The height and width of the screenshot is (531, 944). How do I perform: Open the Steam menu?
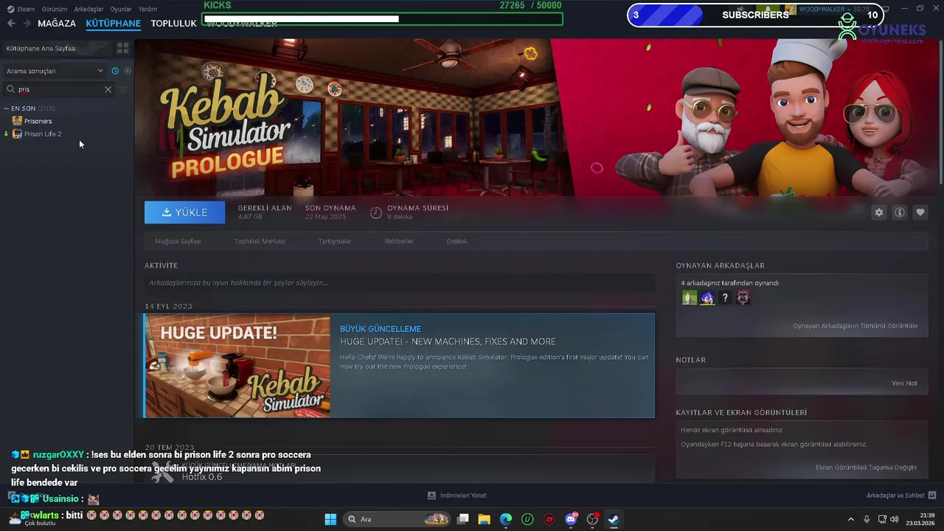click(26, 9)
